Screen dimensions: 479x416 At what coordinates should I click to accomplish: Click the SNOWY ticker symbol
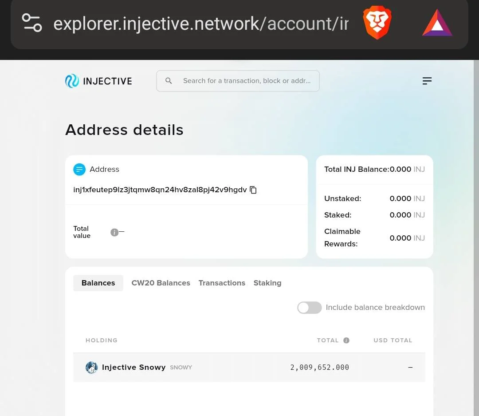point(181,368)
